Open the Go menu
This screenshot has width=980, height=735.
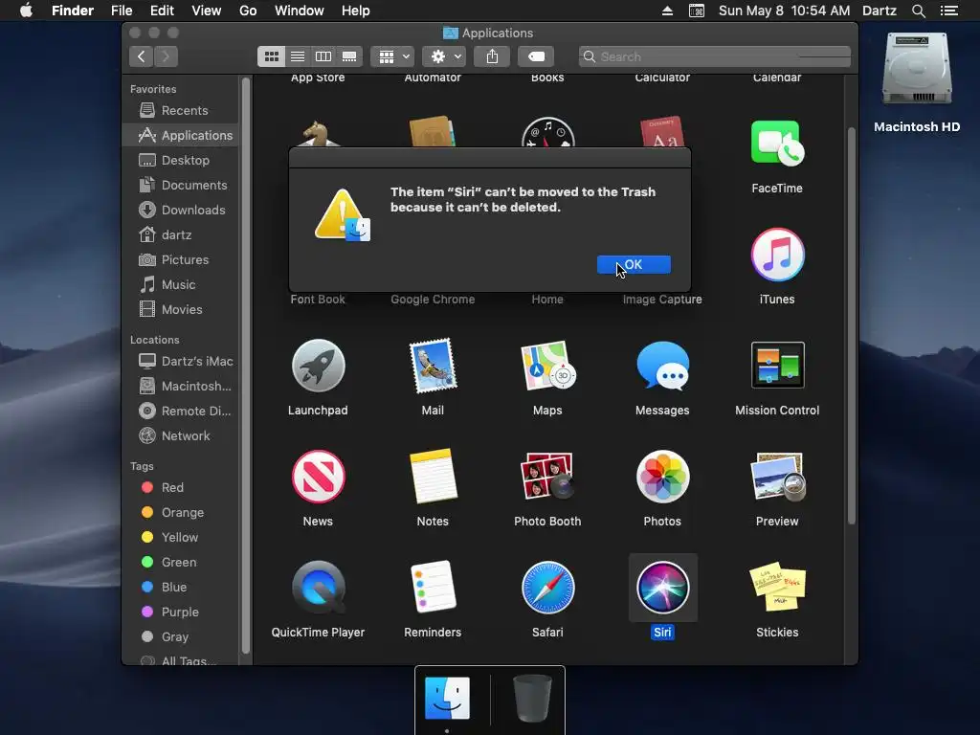click(x=248, y=11)
